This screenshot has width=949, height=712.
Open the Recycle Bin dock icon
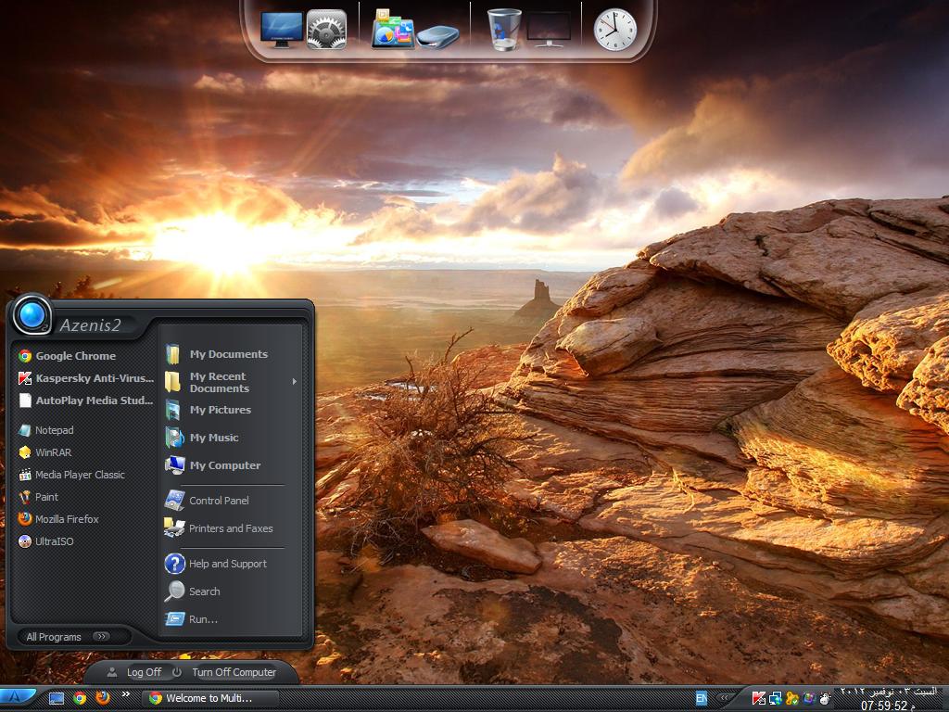pos(504,29)
